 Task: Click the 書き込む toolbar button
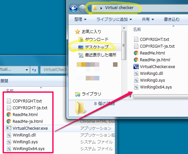pos(171,19)
